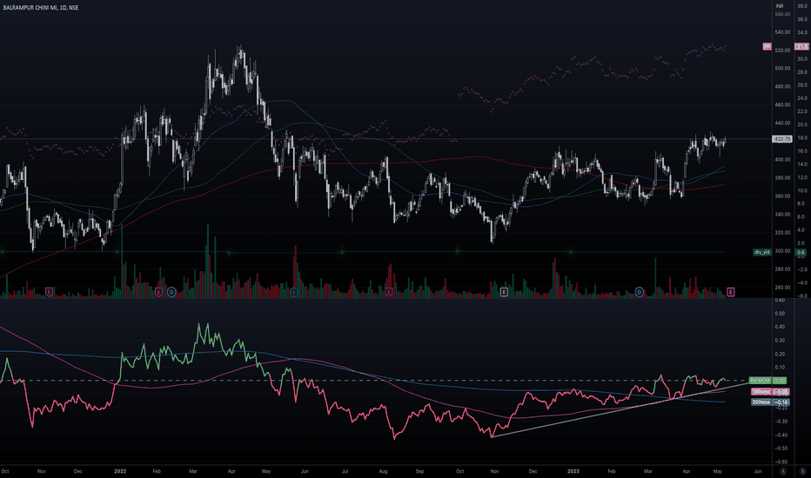Click the 2023 label on time axis
Viewport: 811px width, 478px height.
[x=573, y=471]
